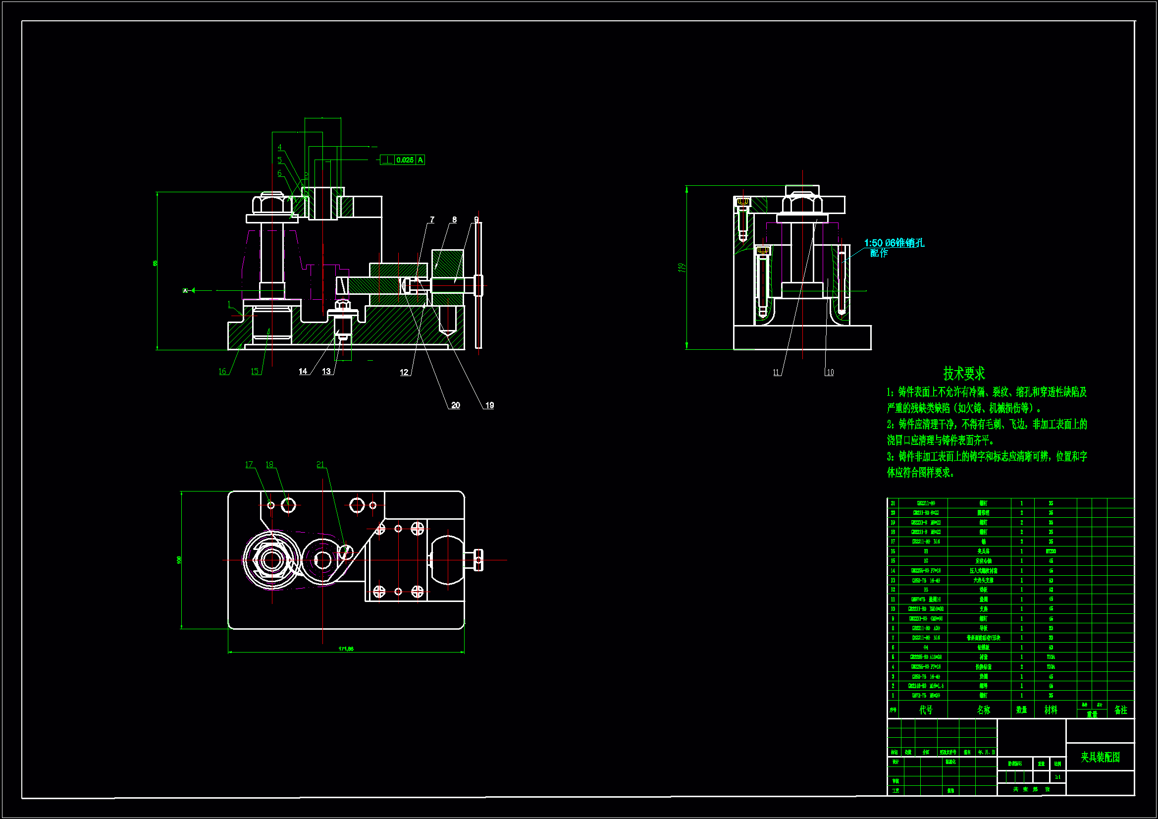1158x819 pixels.
Task: Select the HT200 material cell in row 16
Action: coord(1051,551)
